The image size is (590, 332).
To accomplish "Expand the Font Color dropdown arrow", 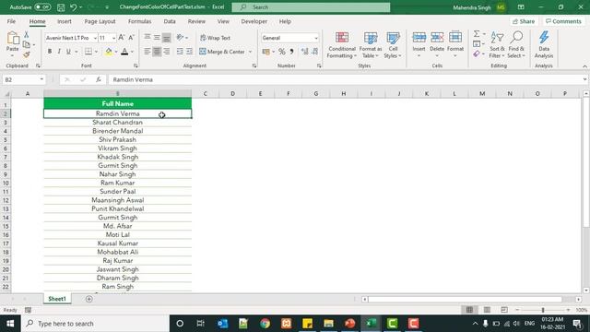I will (132, 52).
